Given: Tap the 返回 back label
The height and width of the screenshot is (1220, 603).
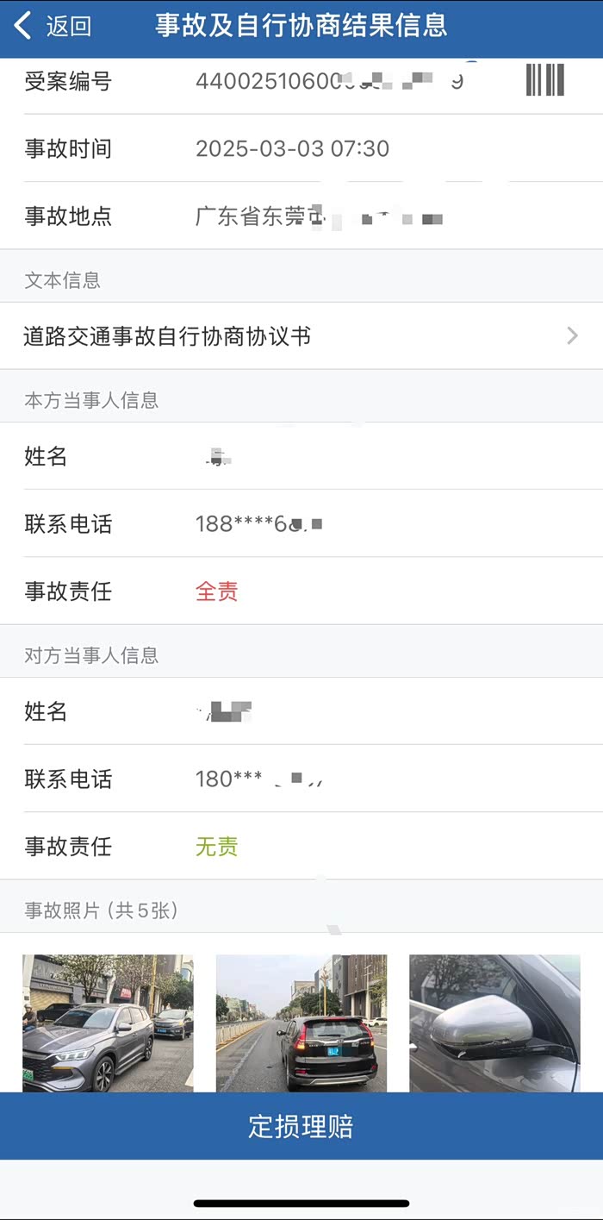Looking at the screenshot, I should click(68, 27).
